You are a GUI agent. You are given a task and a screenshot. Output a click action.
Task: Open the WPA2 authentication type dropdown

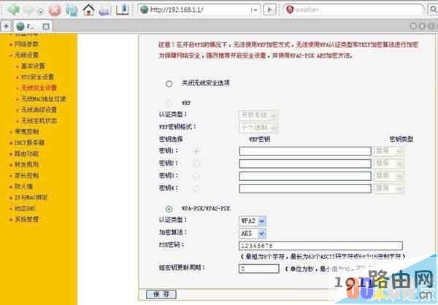[x=253, y=221]
